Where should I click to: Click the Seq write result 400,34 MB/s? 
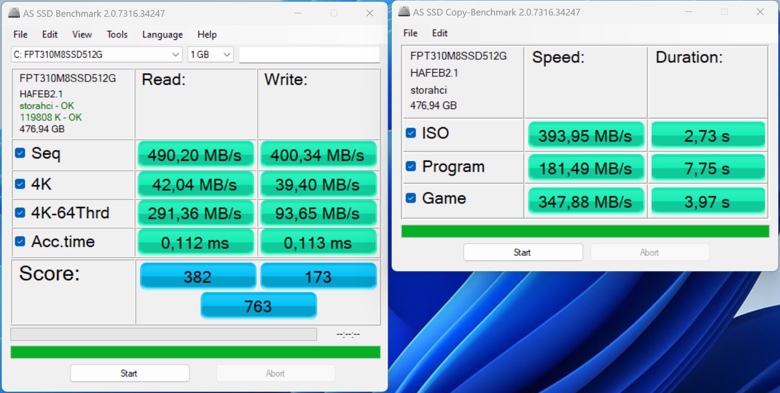(x=318, y=155)
